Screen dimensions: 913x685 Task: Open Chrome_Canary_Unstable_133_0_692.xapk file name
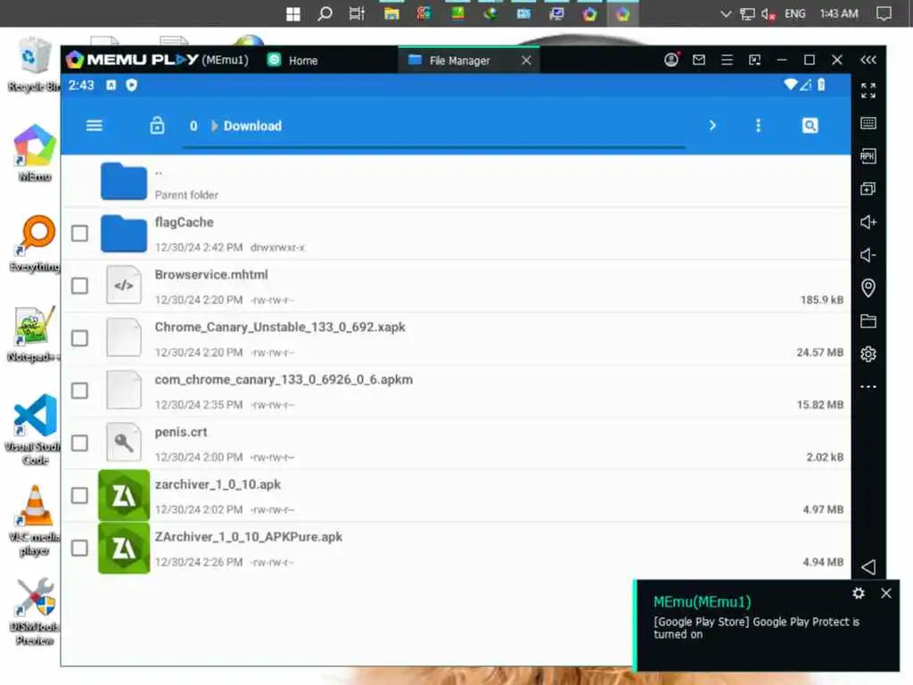click(x=280, y=327)
